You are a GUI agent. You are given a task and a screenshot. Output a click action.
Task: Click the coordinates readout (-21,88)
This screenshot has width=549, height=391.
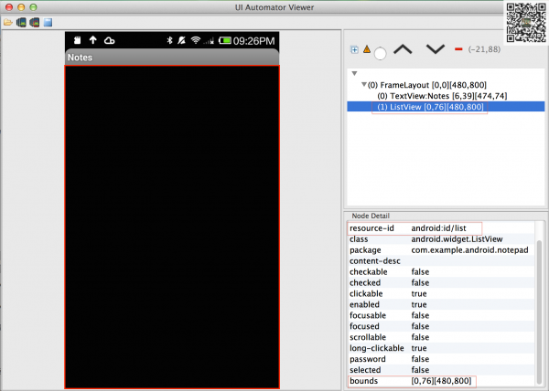point(484,49)
